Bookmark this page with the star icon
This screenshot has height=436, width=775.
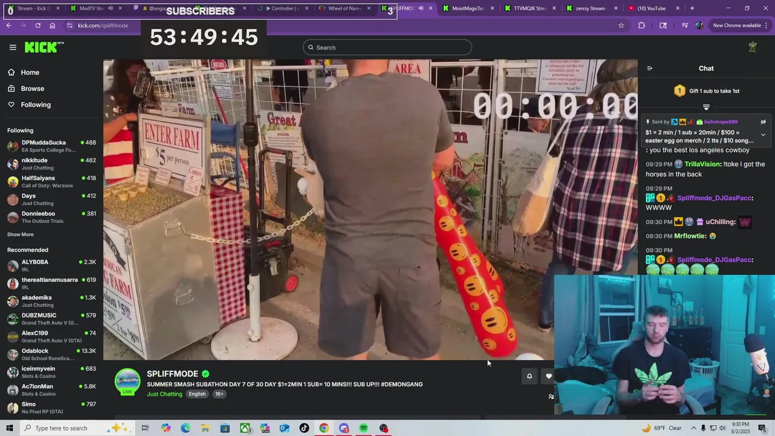(x=621, y=25)
